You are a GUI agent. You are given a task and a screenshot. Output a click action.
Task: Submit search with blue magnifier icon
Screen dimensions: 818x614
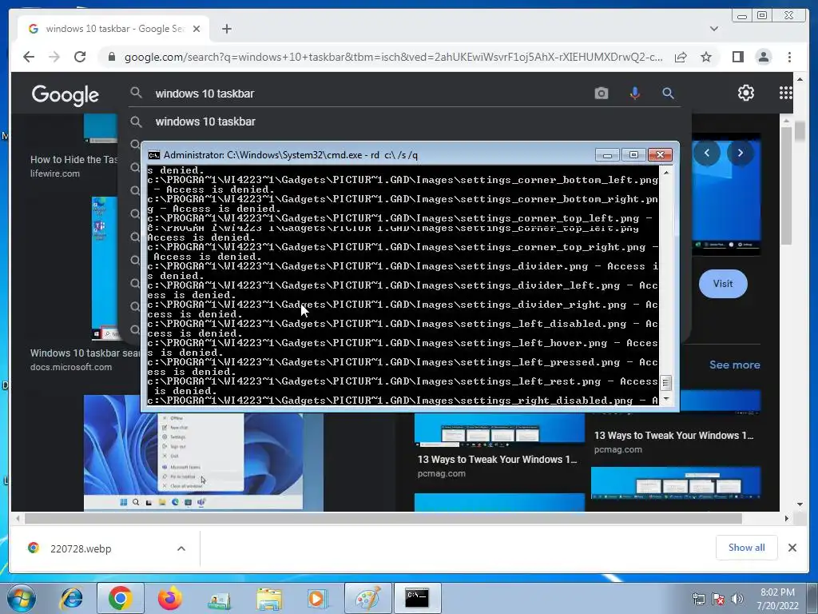[x=668, y=94]
